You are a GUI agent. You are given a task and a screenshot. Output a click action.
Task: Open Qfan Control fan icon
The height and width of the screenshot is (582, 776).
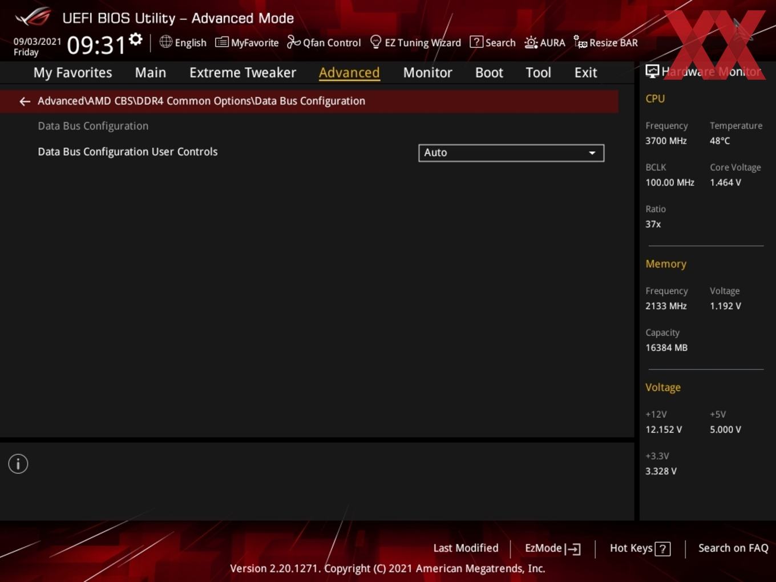click(293, 42)
